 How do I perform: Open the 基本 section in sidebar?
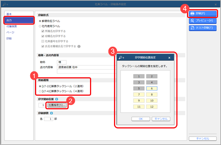(9, 14)
